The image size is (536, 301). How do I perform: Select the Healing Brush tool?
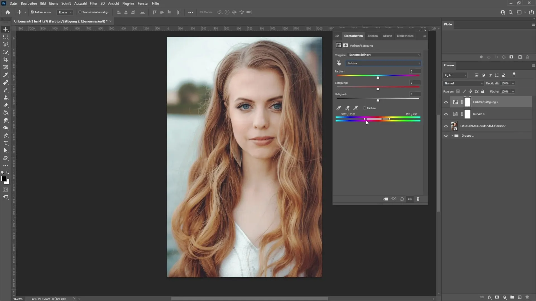click(6, 82)
